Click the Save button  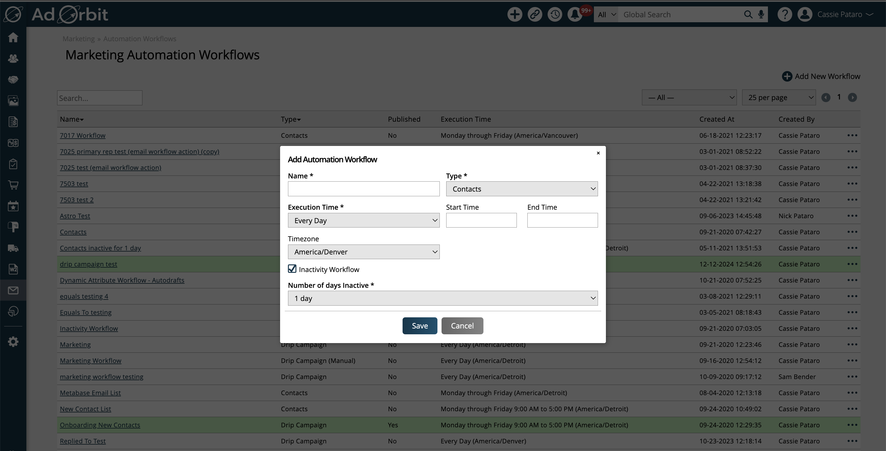coord(420,326)
